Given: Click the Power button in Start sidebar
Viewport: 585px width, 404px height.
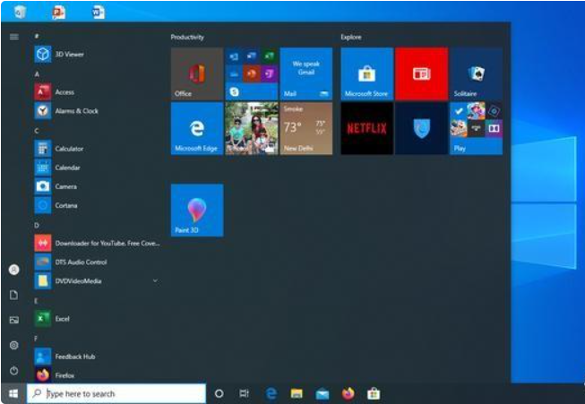Looking at the screenshot, I should click(x=14, y=371).
